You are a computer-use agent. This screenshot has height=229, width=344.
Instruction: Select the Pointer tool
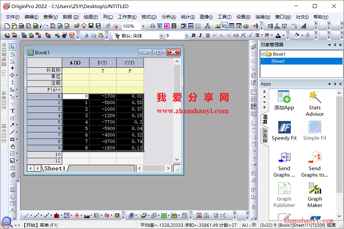(13, 47)
